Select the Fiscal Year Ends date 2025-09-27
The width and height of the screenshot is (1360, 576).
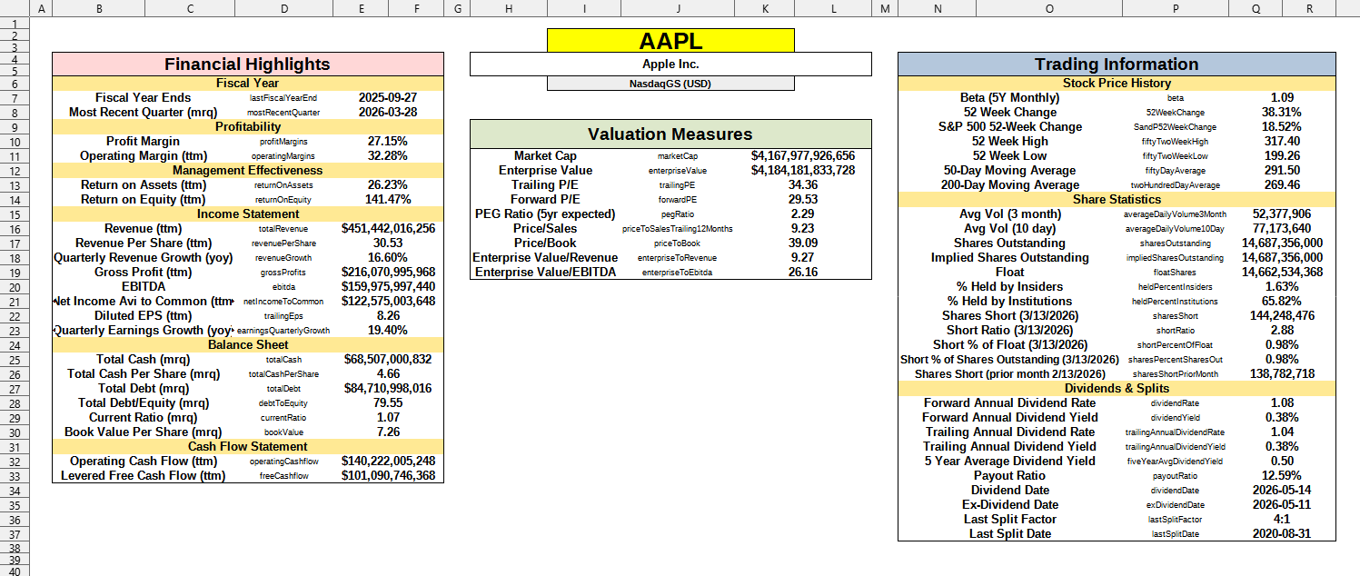[388, 97]
